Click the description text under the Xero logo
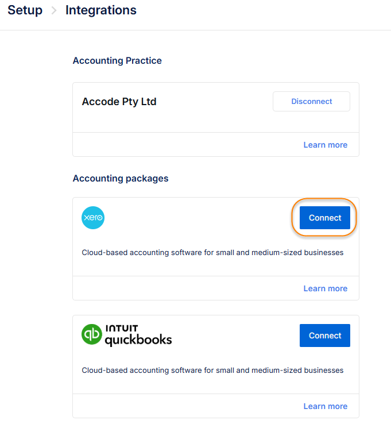 212,252
